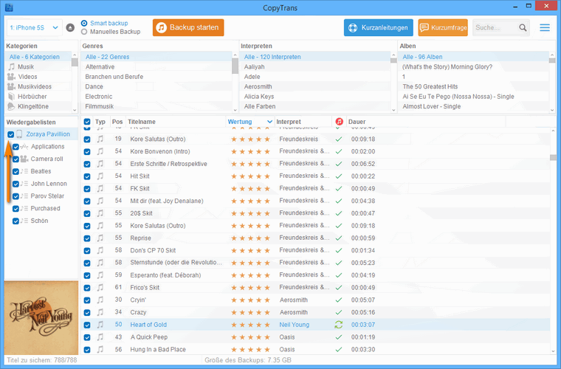561x369 pixels.
Task: Toggle the select-all checkbox in track header
Action: pos(87,122)
